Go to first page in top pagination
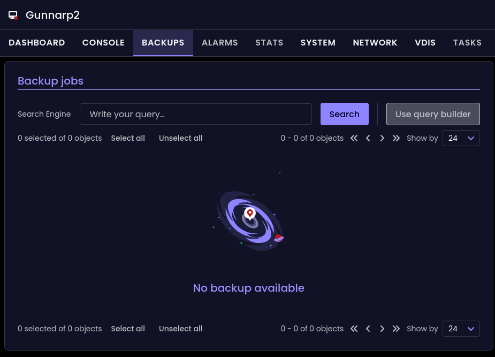Screen dimensions: 495x357 [354, 138]
